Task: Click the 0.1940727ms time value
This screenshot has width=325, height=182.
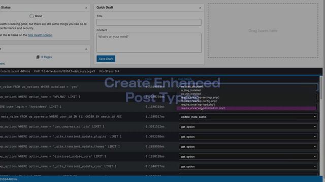Action: 155,166
